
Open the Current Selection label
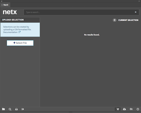click(128, 20)
